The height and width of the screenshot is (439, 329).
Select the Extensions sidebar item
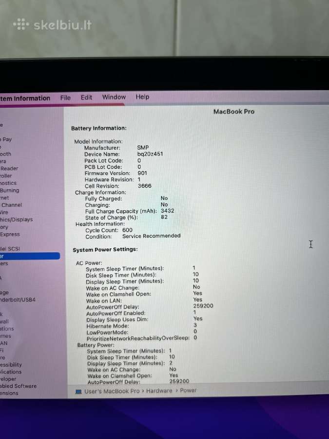pos(9,393)
